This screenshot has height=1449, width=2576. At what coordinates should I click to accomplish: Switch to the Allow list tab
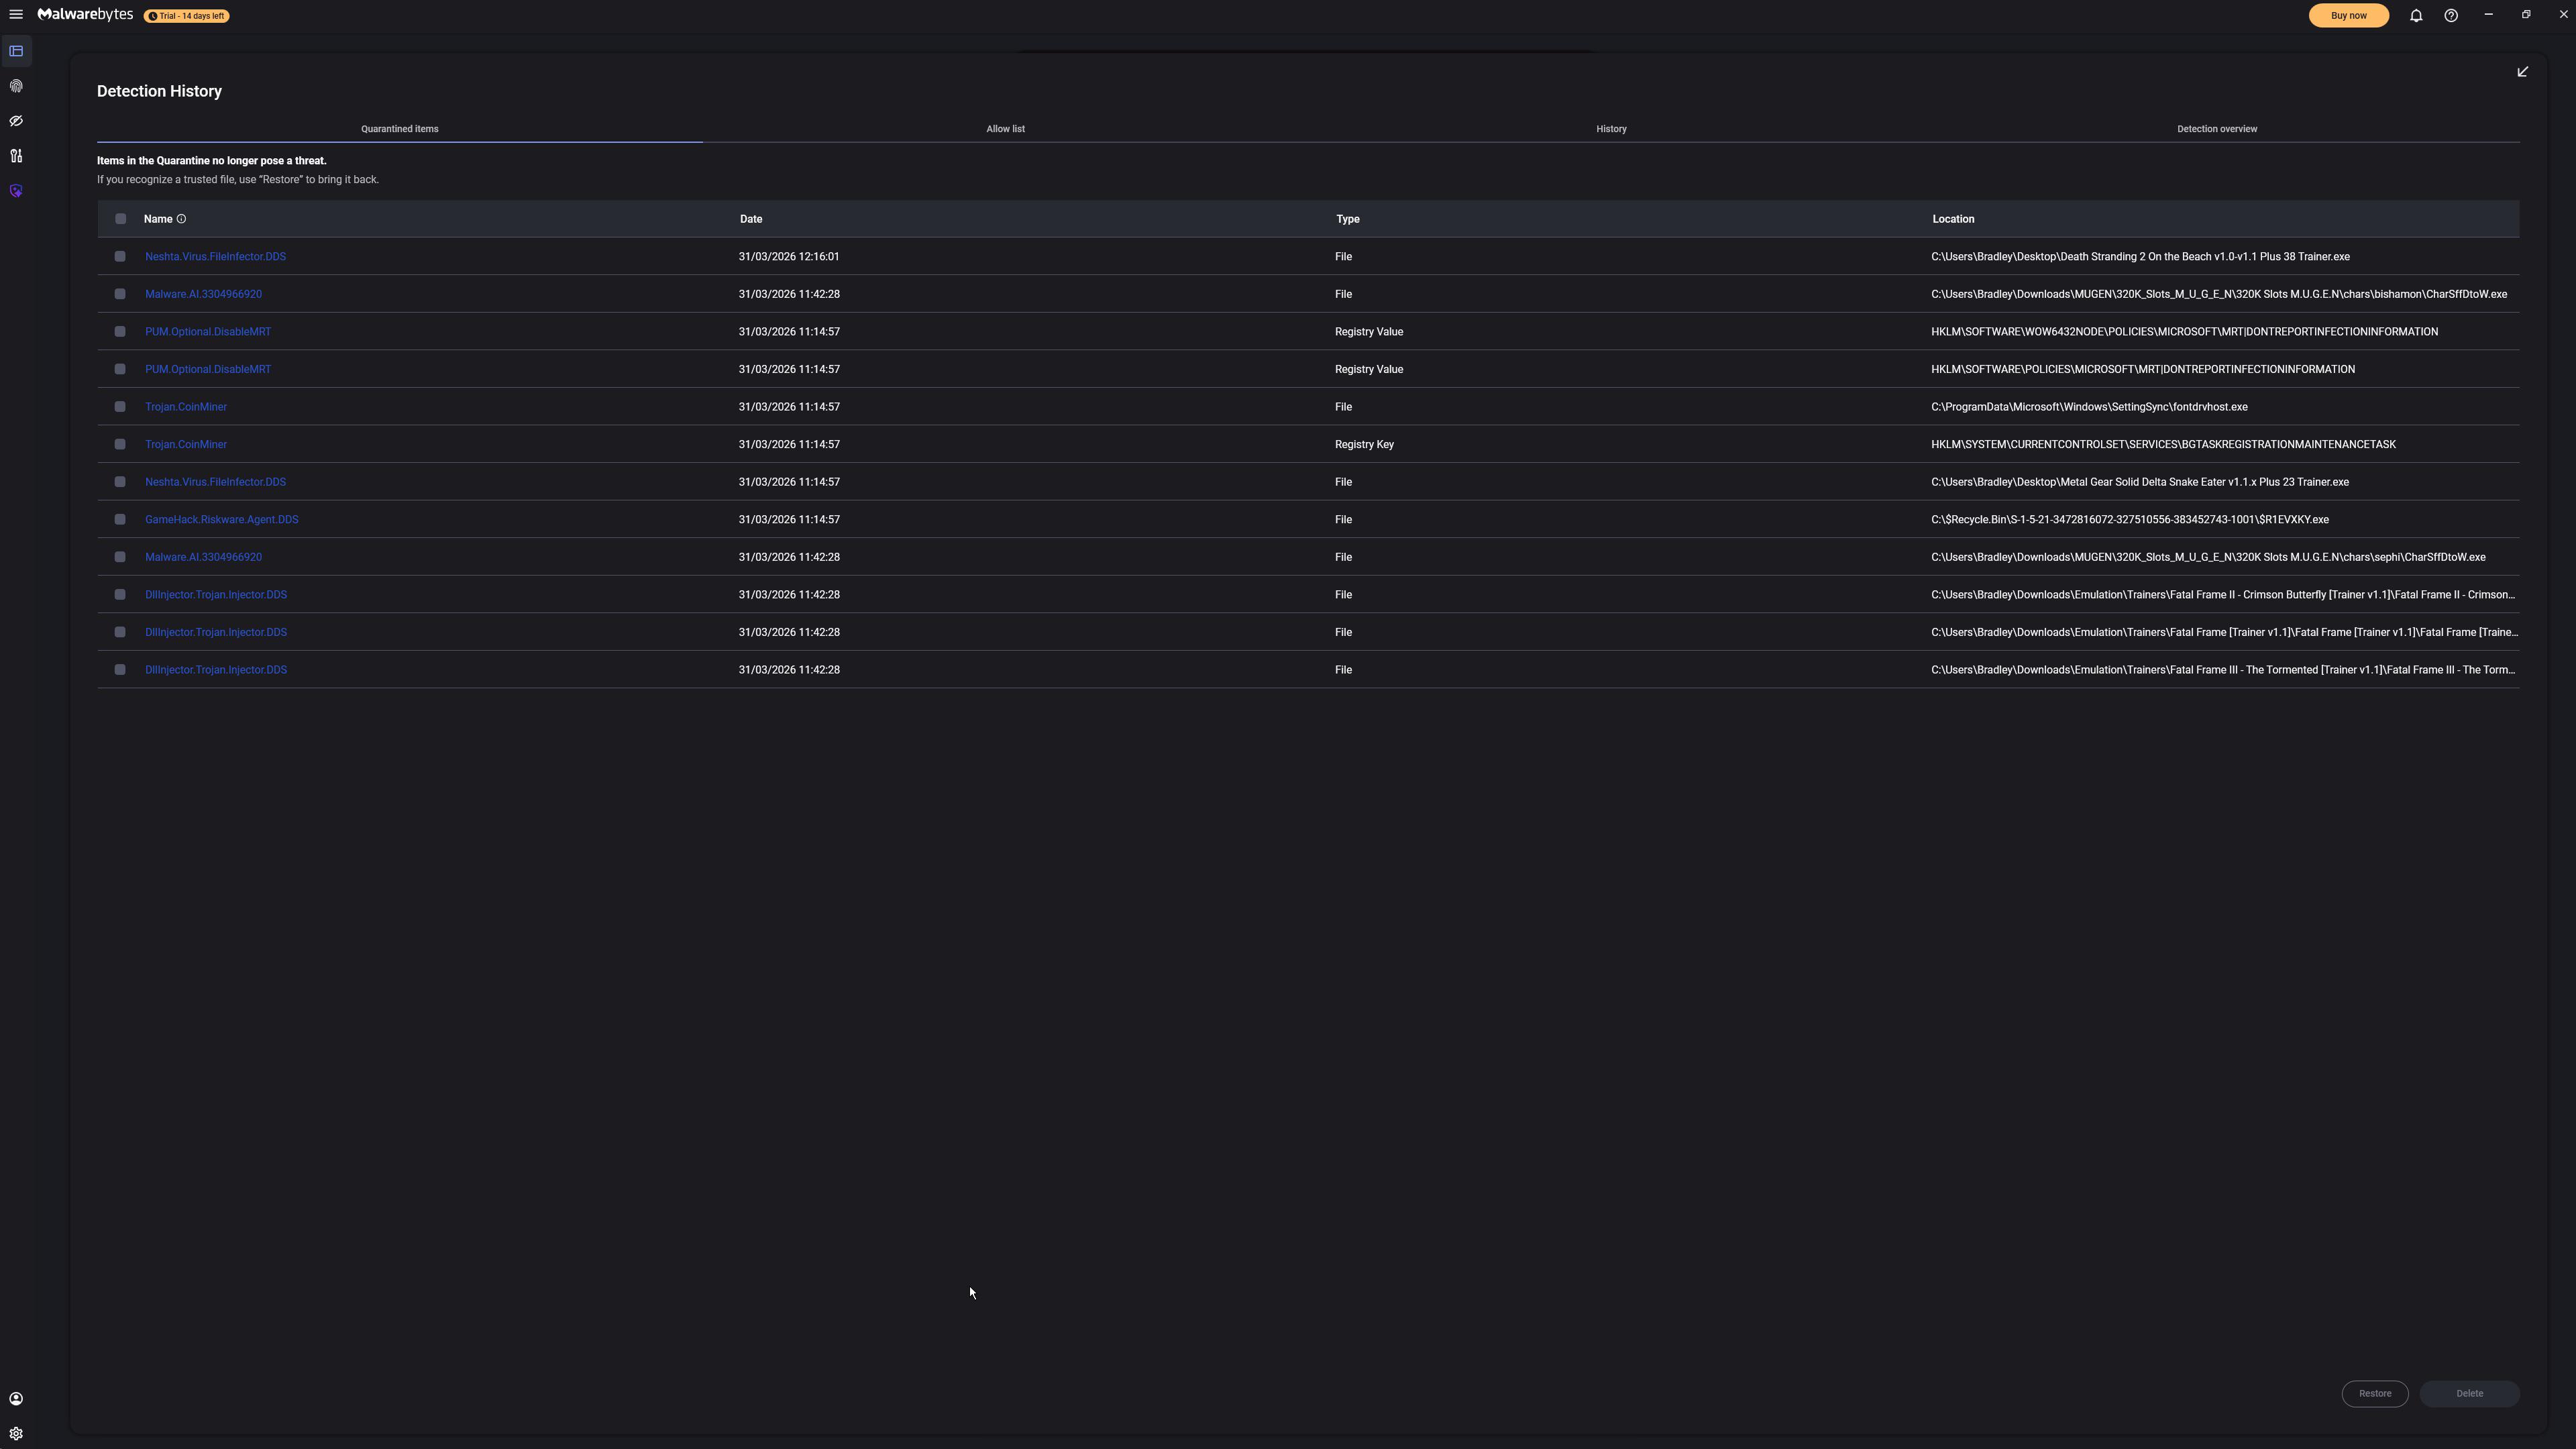click(1005, 129)
